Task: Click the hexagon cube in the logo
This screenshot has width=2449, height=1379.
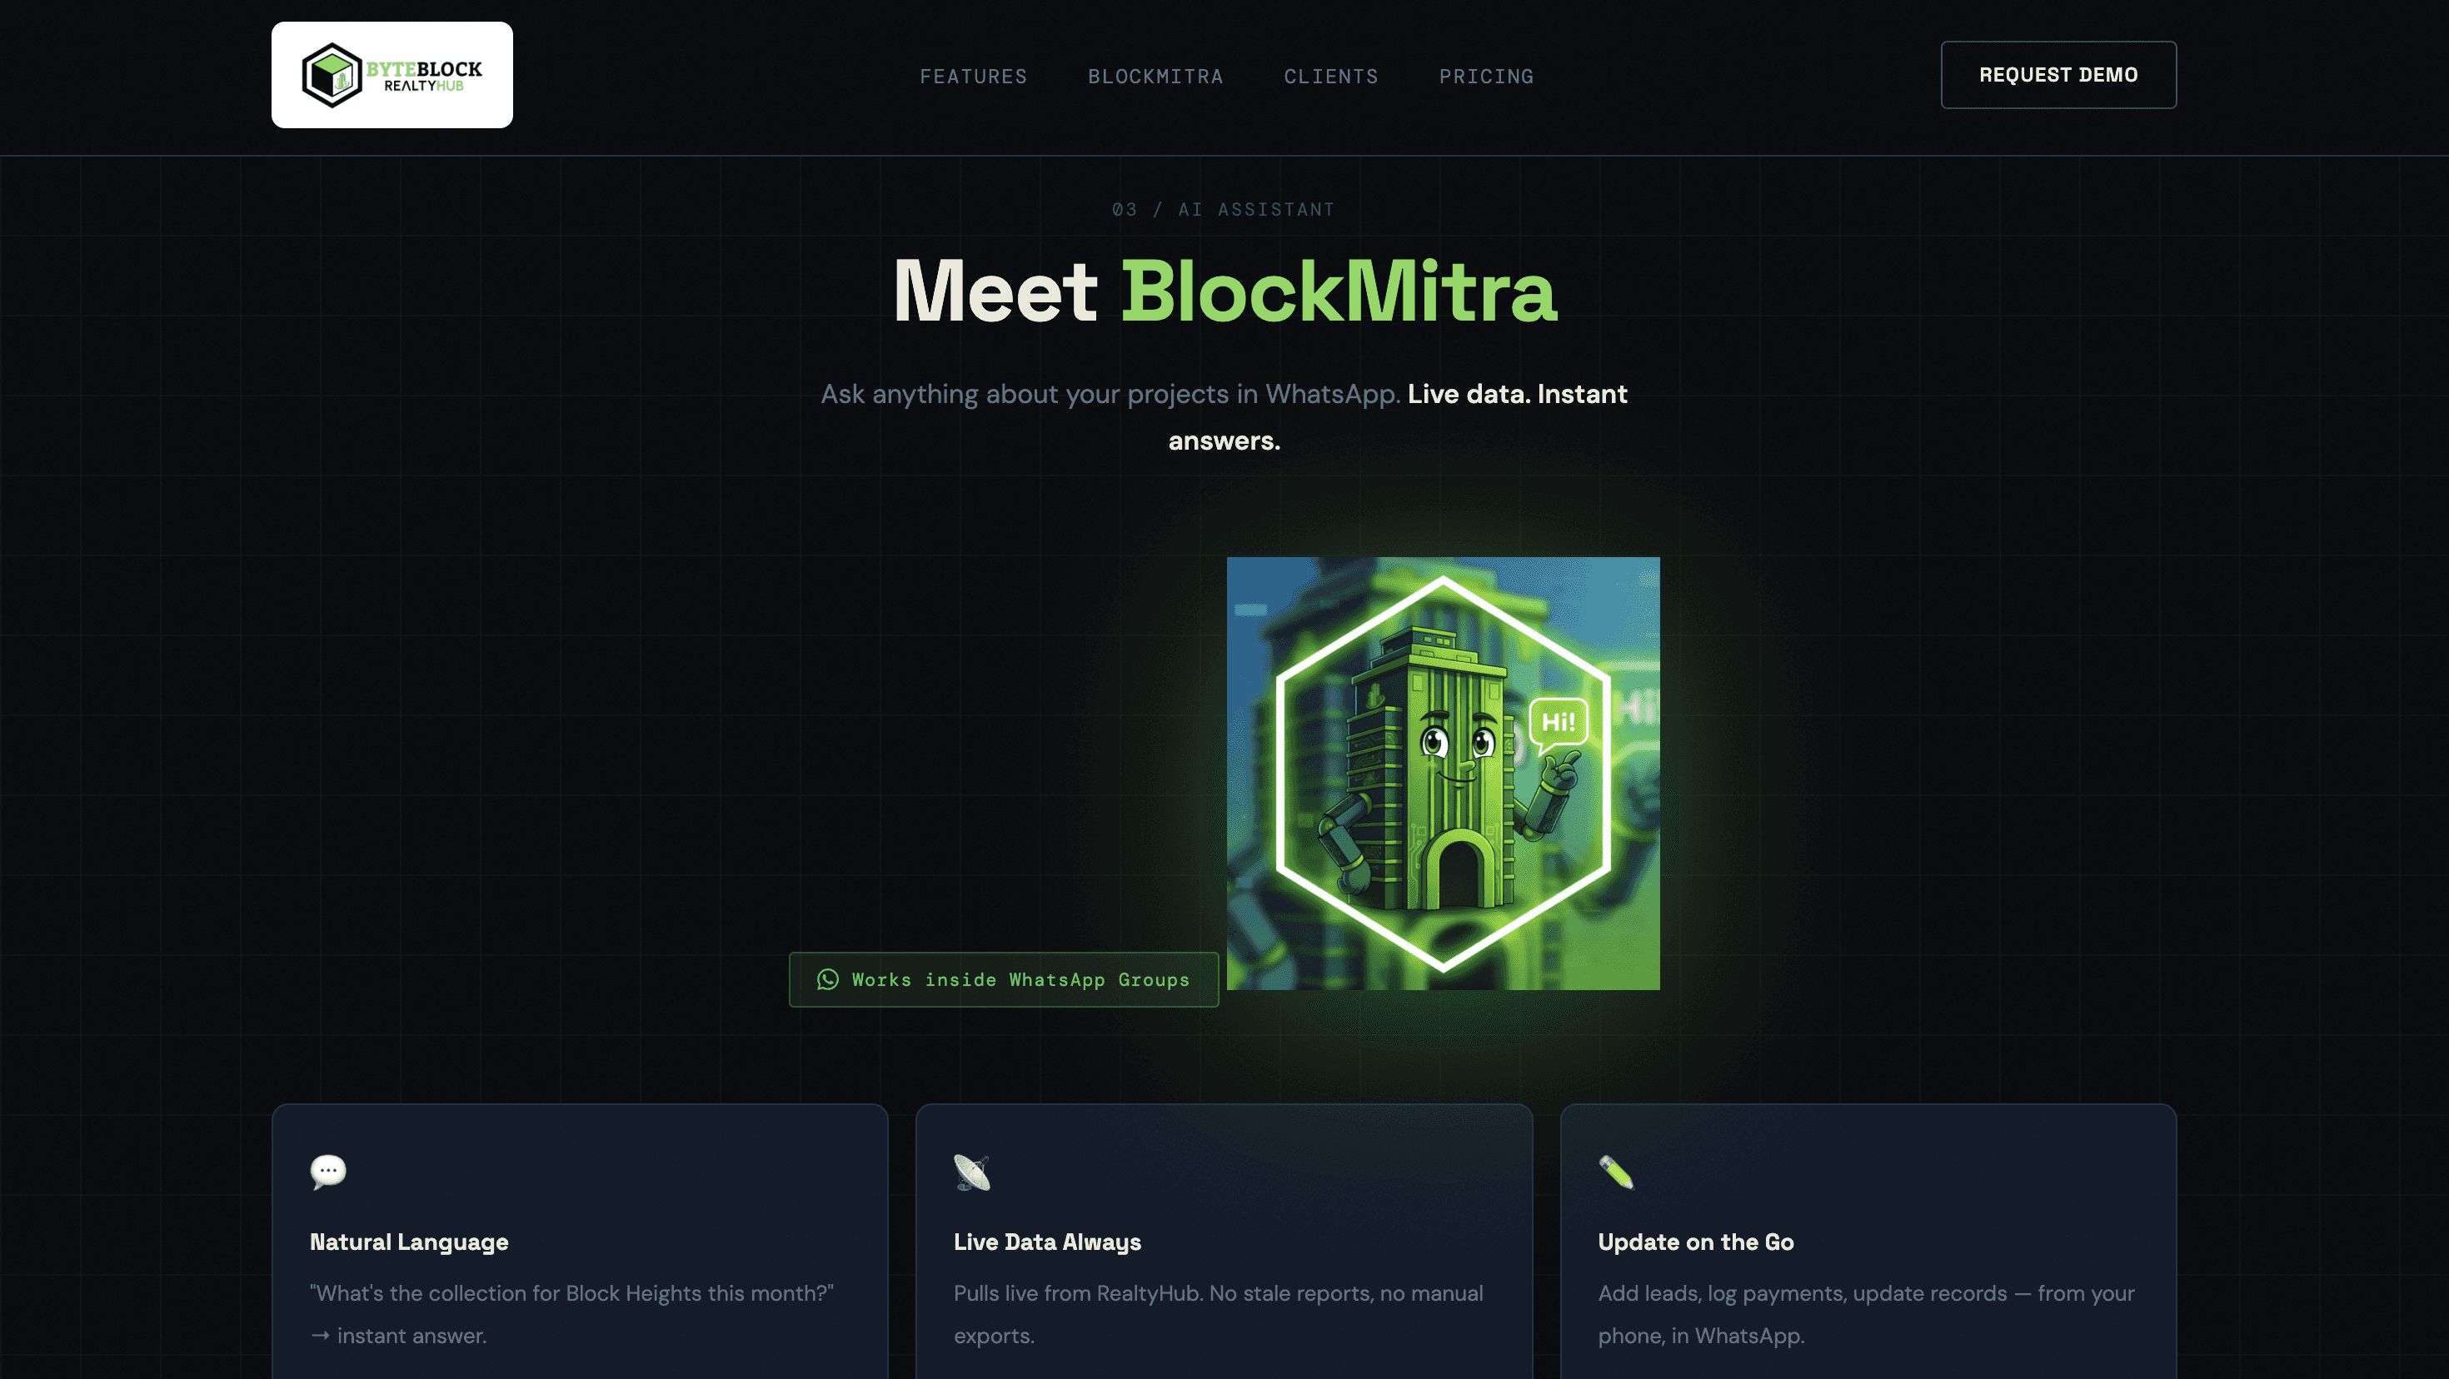Action: click(x=332, y=75)
